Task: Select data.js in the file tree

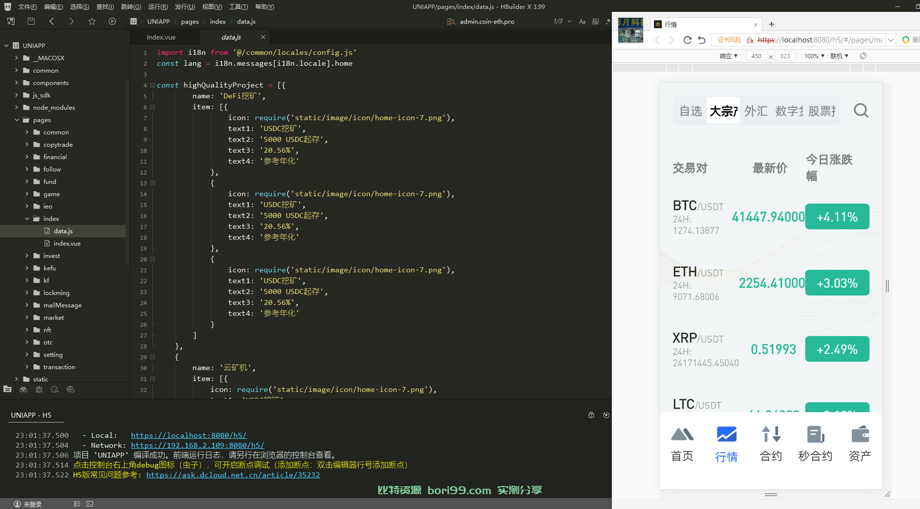Action: pos(63,231)
